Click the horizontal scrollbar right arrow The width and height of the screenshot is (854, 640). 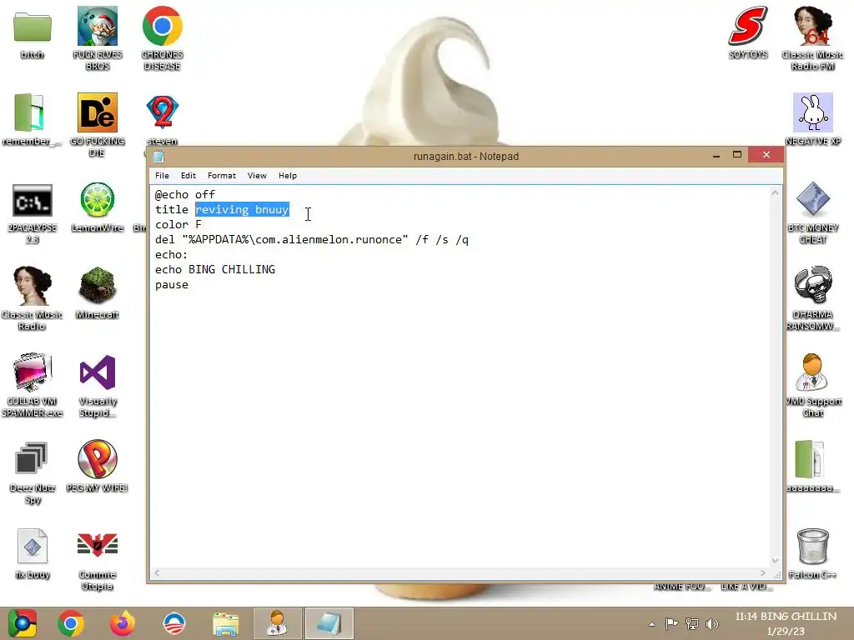(x=763, y=572)
